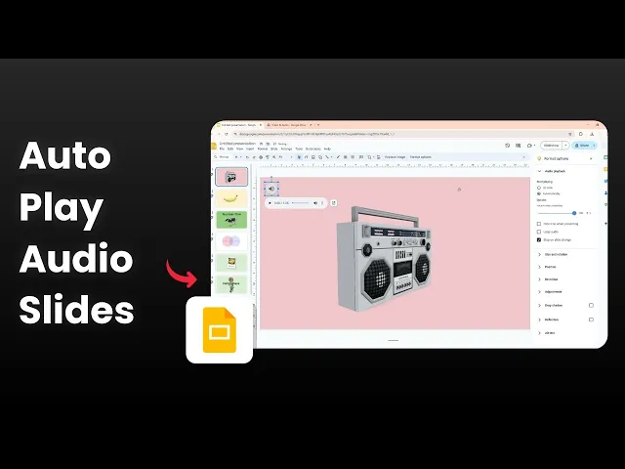The height and width of the screenshot is (469, 625).
Task: Play the audio in the mini player
Action: point(270,203)
